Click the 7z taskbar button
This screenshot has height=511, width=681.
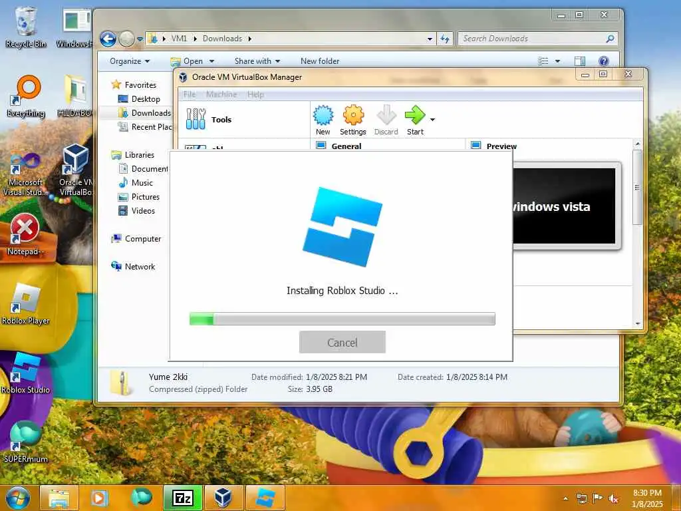pyautogui.click(x=183, y=498)
